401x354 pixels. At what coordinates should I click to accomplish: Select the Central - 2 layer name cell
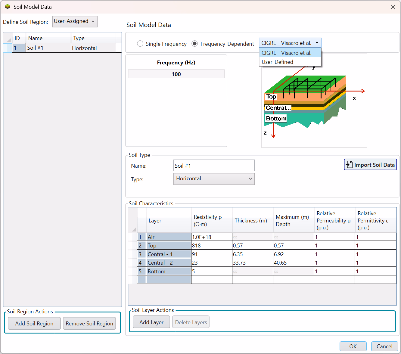(x=169, y=262)
